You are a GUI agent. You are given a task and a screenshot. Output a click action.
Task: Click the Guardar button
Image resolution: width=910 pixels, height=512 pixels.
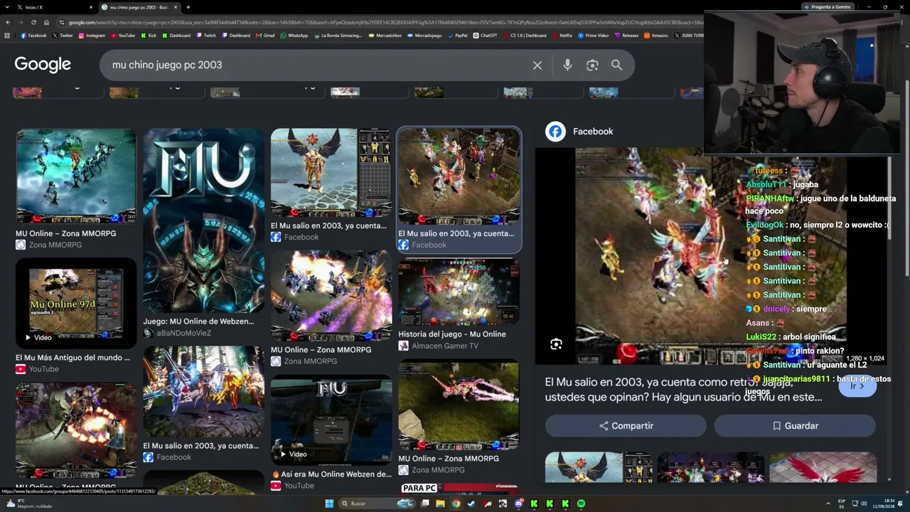coord(795,426)
